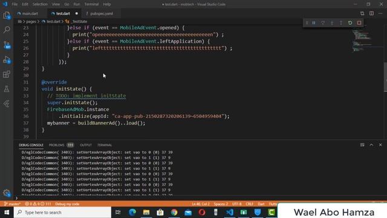
Task: Click _TestState in the breadcrumb
Action: (79, 22)
